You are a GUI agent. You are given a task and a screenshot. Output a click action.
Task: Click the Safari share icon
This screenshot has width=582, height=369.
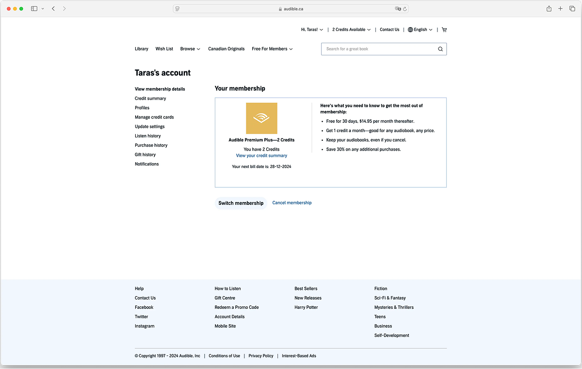point(549,9)
